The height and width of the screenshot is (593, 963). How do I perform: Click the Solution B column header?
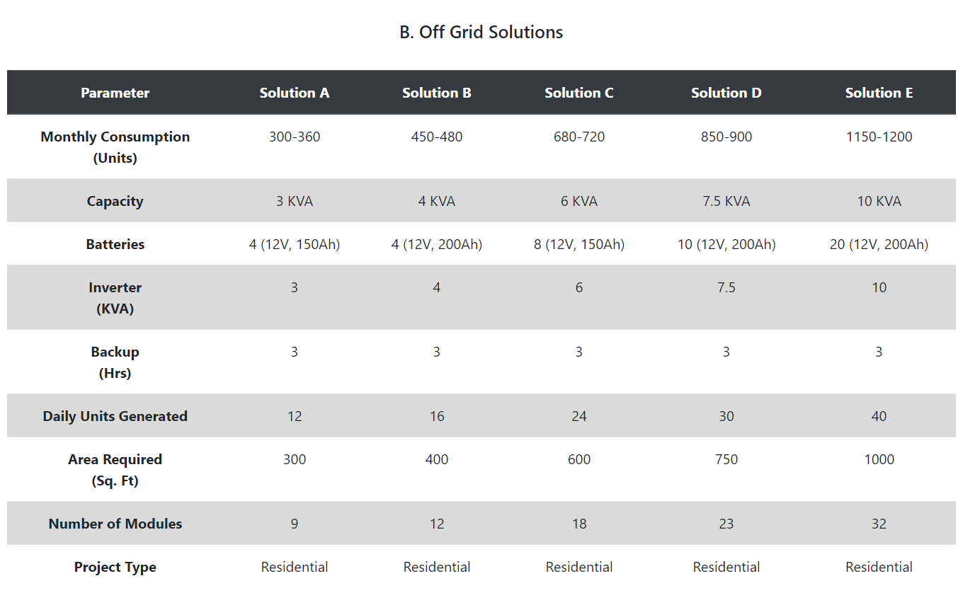pyautogui.click(x=436, y=93)
